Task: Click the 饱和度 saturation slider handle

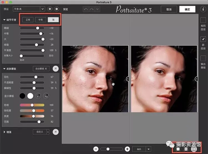Action: point(34,111)
